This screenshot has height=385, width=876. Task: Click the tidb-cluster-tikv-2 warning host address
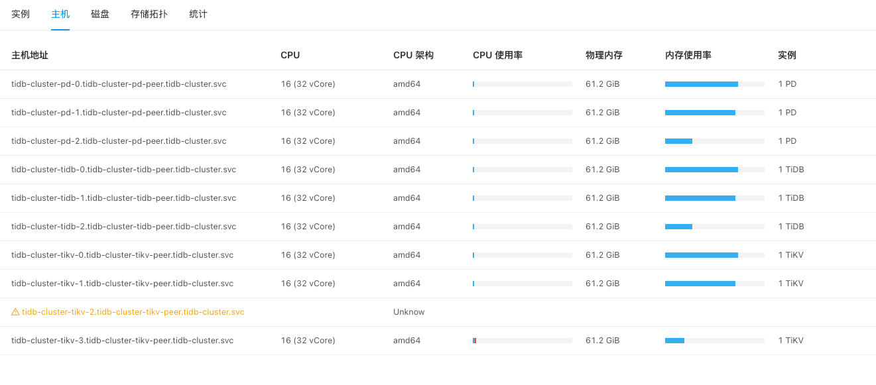point(133,312)
